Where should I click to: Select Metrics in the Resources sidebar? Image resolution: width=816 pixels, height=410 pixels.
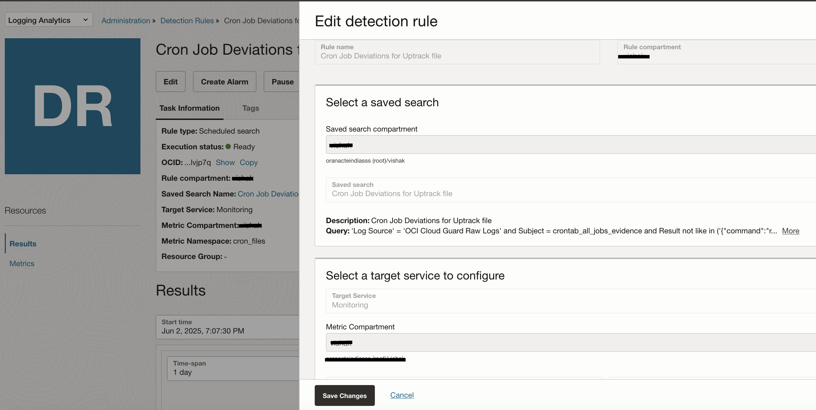click(x=22, y=263)
